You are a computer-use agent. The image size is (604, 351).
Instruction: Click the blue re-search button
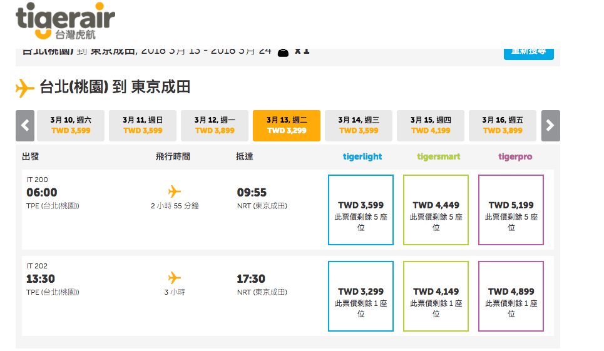click(529, 54)
